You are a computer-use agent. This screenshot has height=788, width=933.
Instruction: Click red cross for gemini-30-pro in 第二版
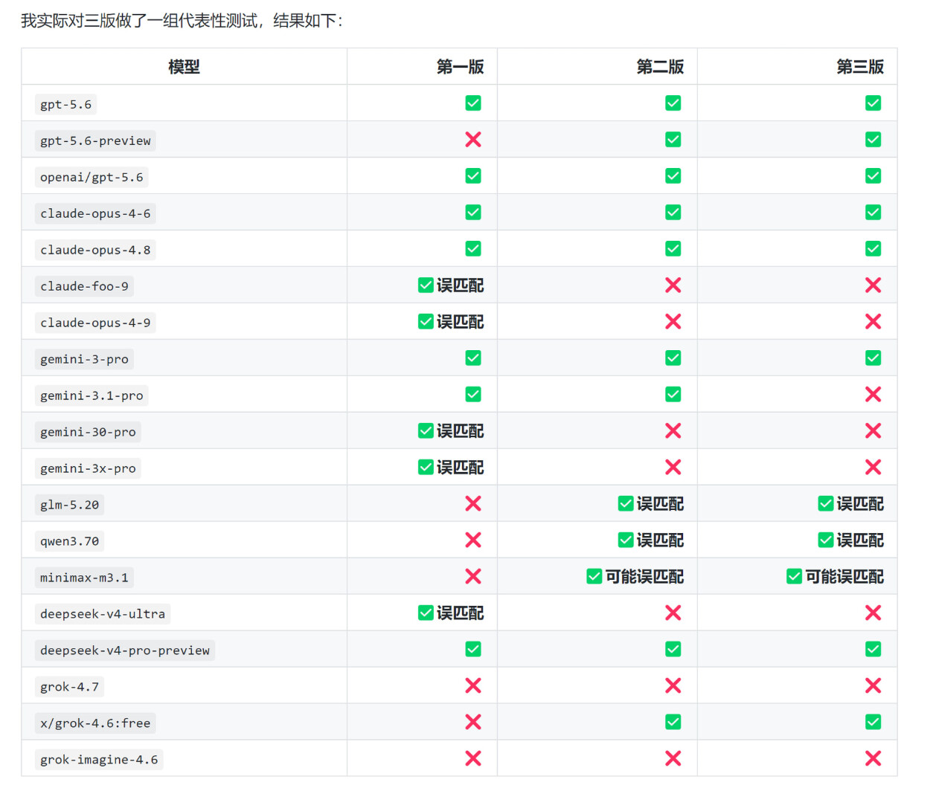[673, 431]
